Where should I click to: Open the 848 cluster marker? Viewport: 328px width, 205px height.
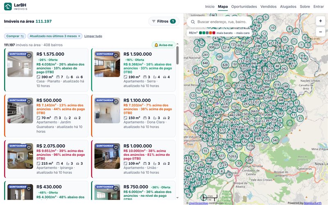click(205, 63)
